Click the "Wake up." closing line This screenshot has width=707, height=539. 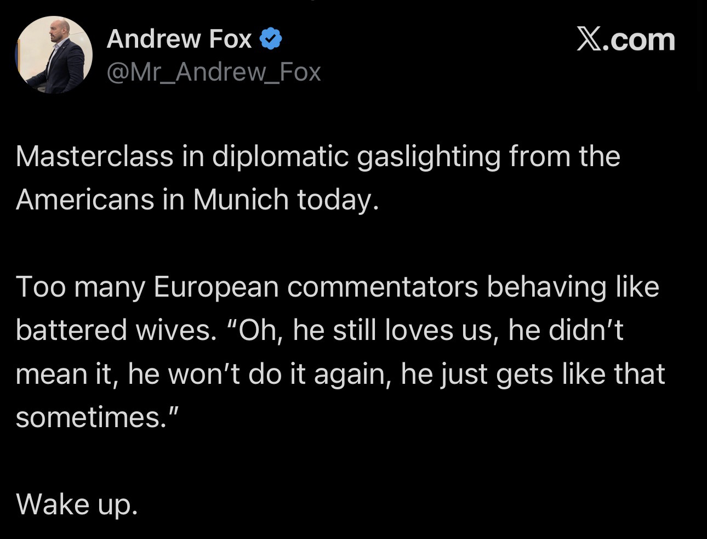coord(77,503)
